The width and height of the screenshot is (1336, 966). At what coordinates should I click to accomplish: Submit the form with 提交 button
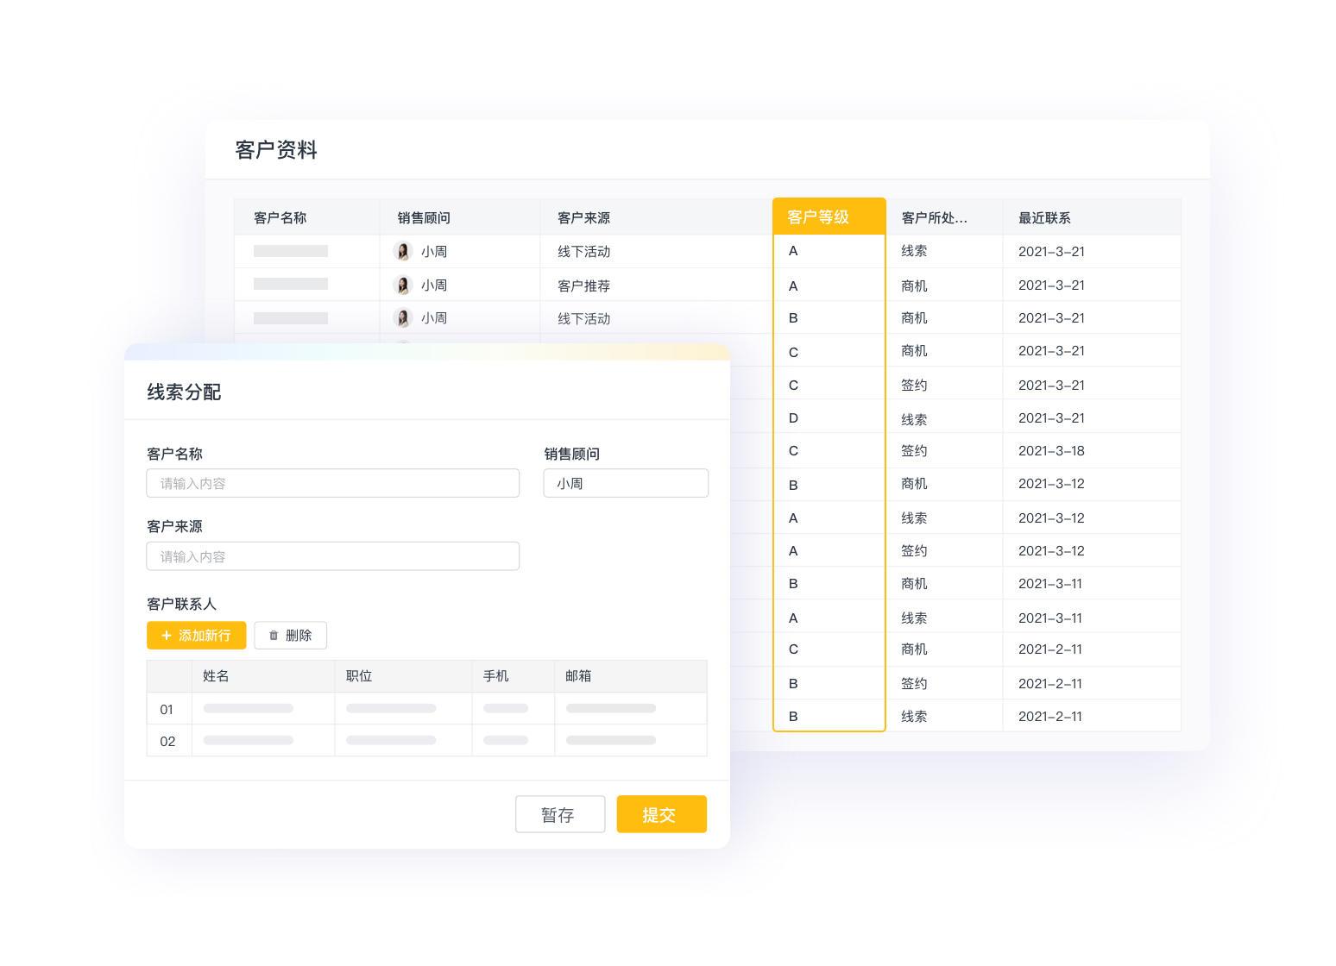[661, 814]
